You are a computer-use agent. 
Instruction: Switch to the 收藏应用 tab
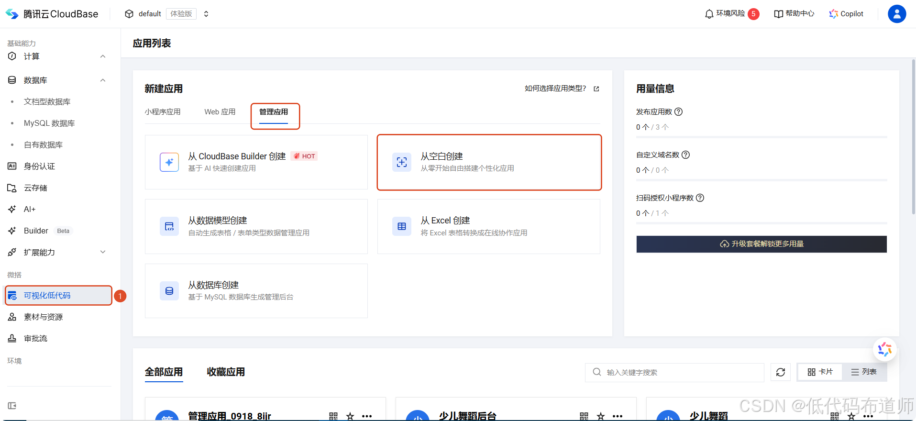pos(226,372)
